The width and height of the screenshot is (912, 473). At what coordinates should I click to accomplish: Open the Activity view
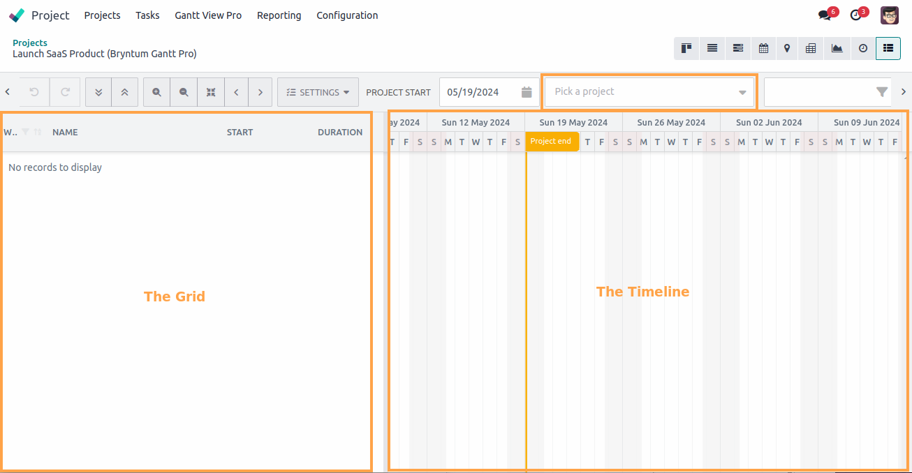pos(862,48)
